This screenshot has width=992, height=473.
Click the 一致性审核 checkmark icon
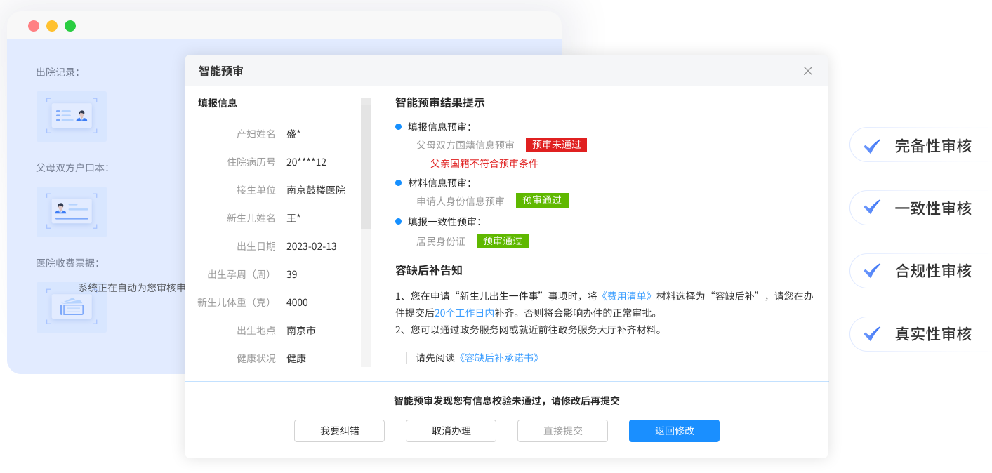pyautogui.click(x=872, y=208)
